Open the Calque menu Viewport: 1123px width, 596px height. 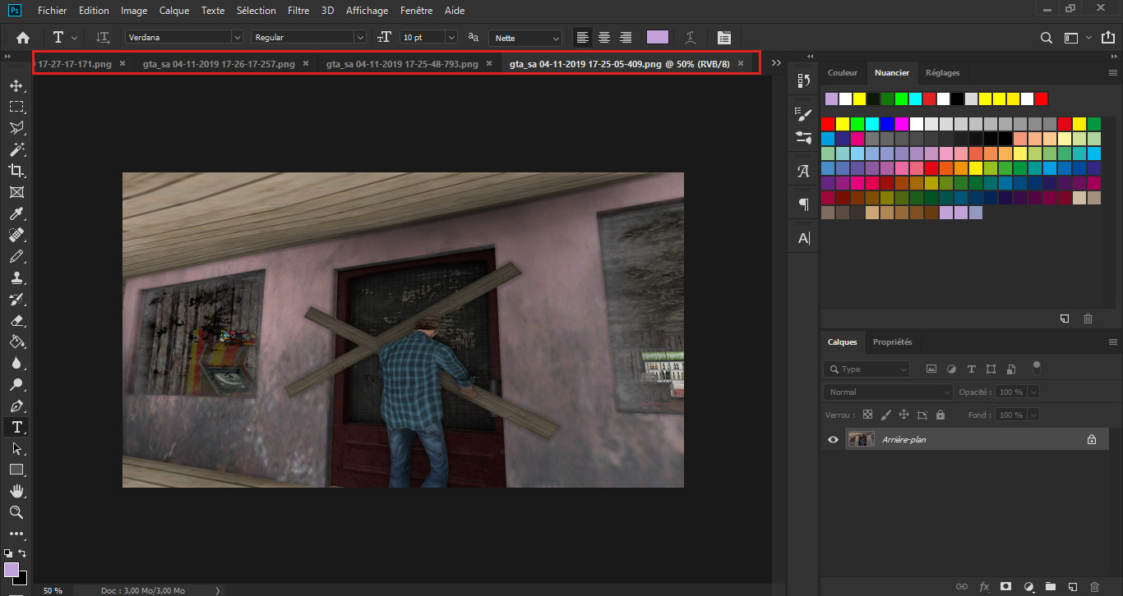pyautogui.click(x=174, y=11)
